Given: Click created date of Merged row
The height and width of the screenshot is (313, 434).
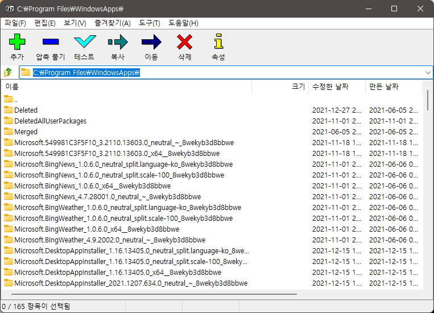Looking at the screenshot, I should 393,132.
